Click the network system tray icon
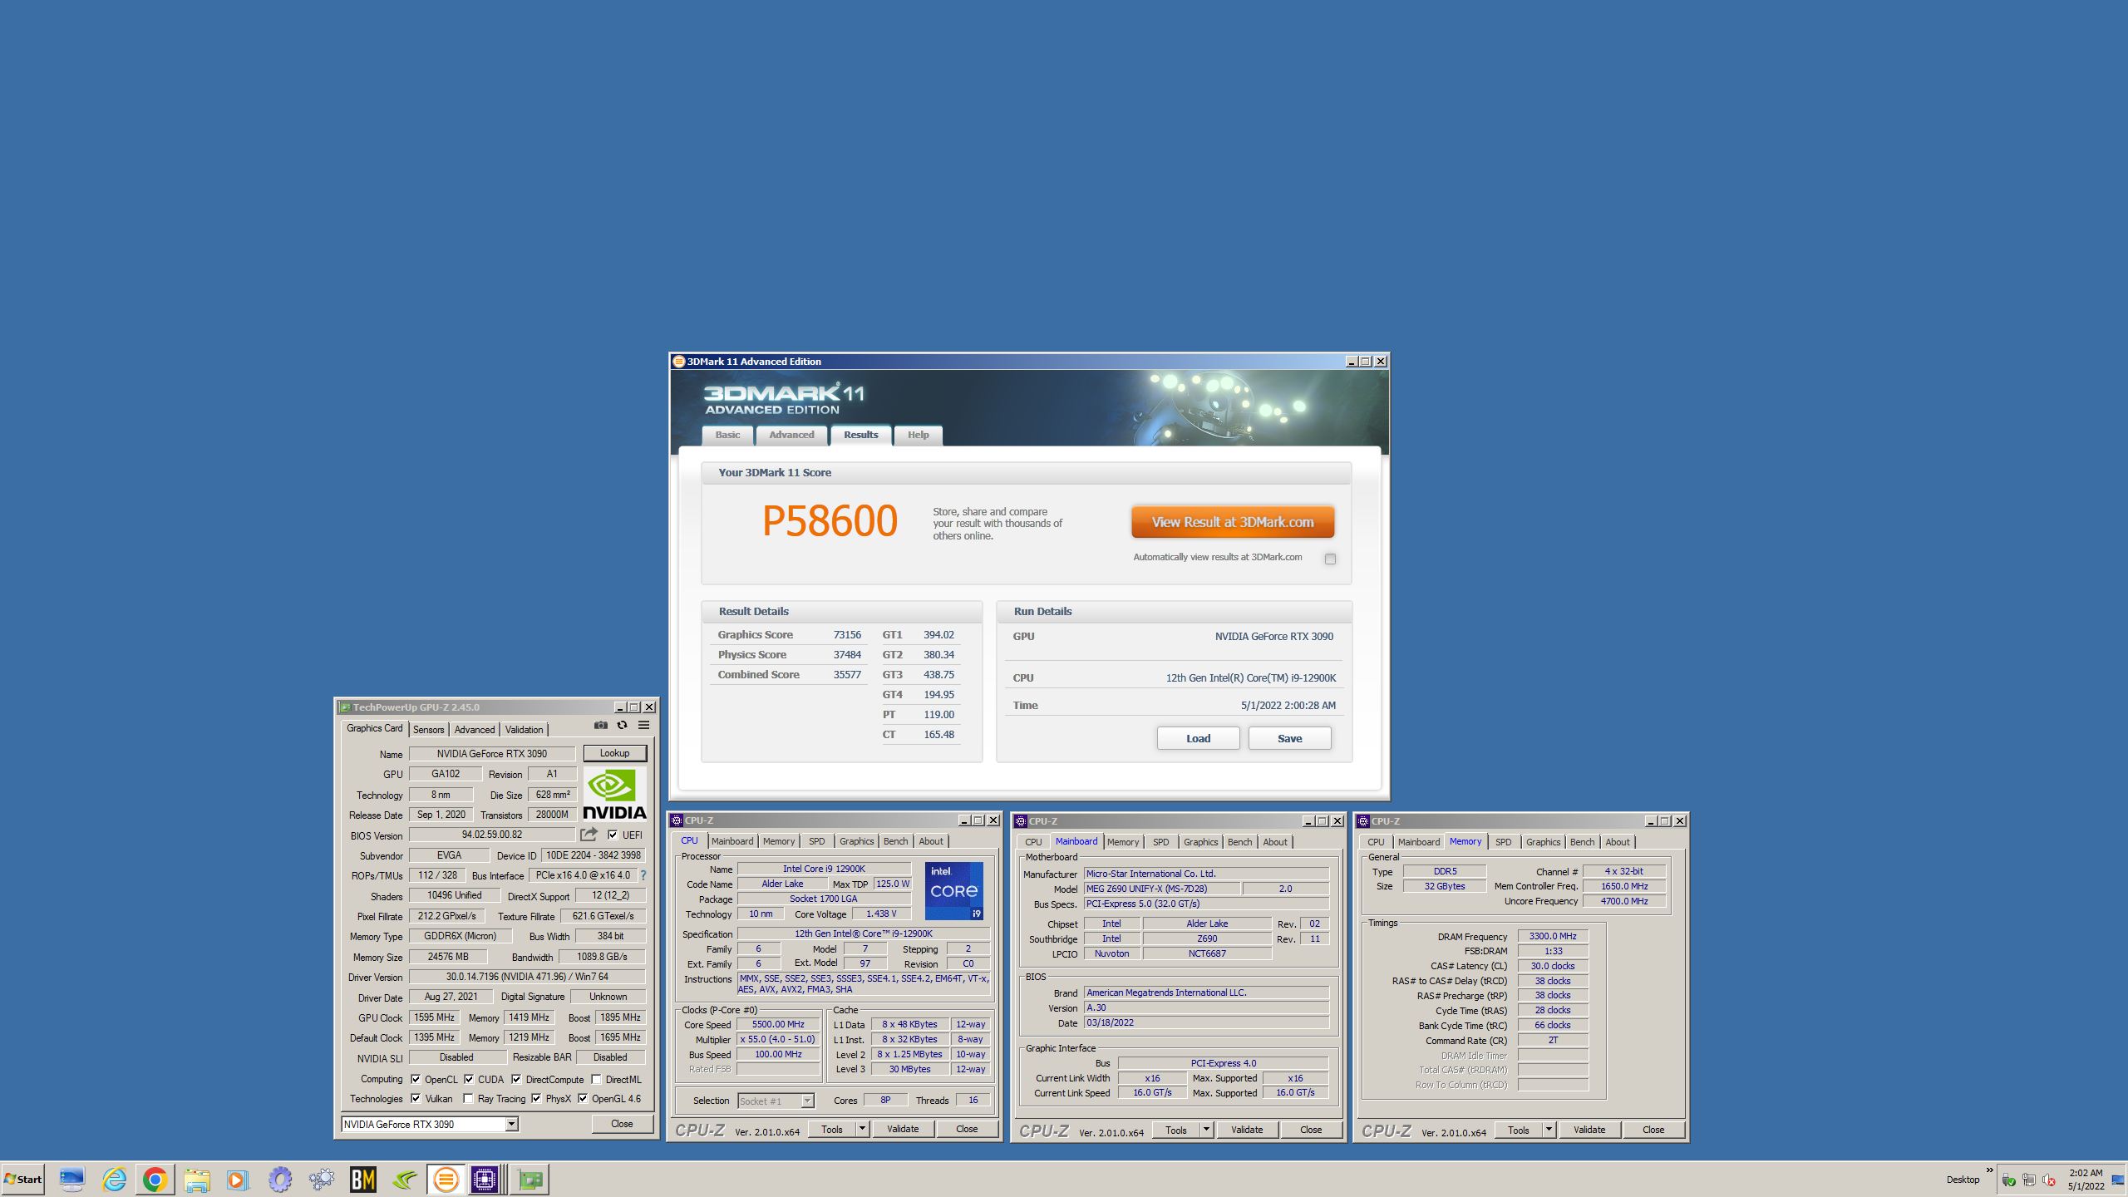The image size is (2128, 1197). (x=2029, y=1180)
